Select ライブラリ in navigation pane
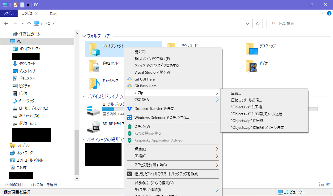Viewport: 333px width, 196px height. 20,146
